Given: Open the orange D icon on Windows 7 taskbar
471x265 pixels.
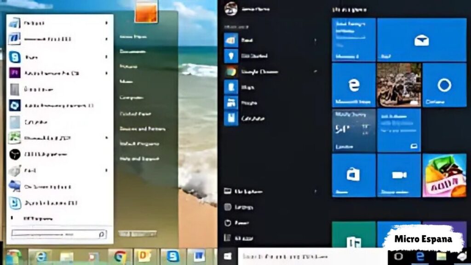Looking at the screenshot, I should (145, 257).
